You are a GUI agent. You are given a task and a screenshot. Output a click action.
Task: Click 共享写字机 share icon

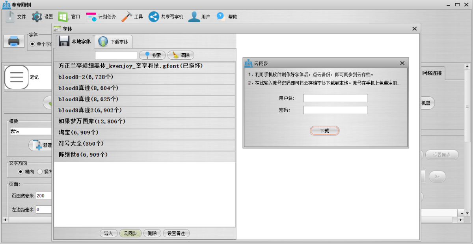coord(154,17)
